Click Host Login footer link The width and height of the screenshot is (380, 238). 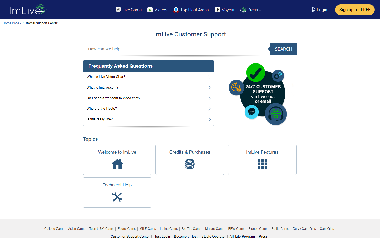pos(162,236)
